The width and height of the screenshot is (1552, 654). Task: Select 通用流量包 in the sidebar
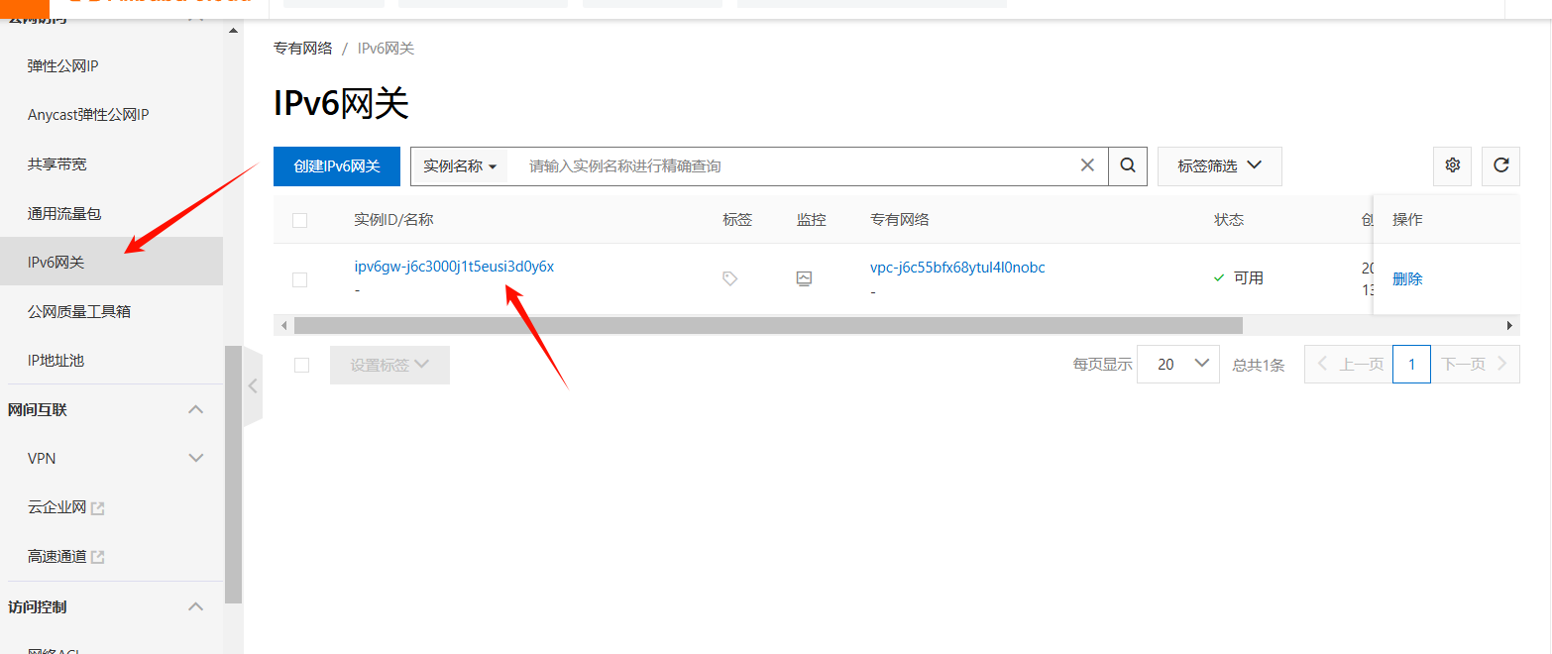pos(64,213)
